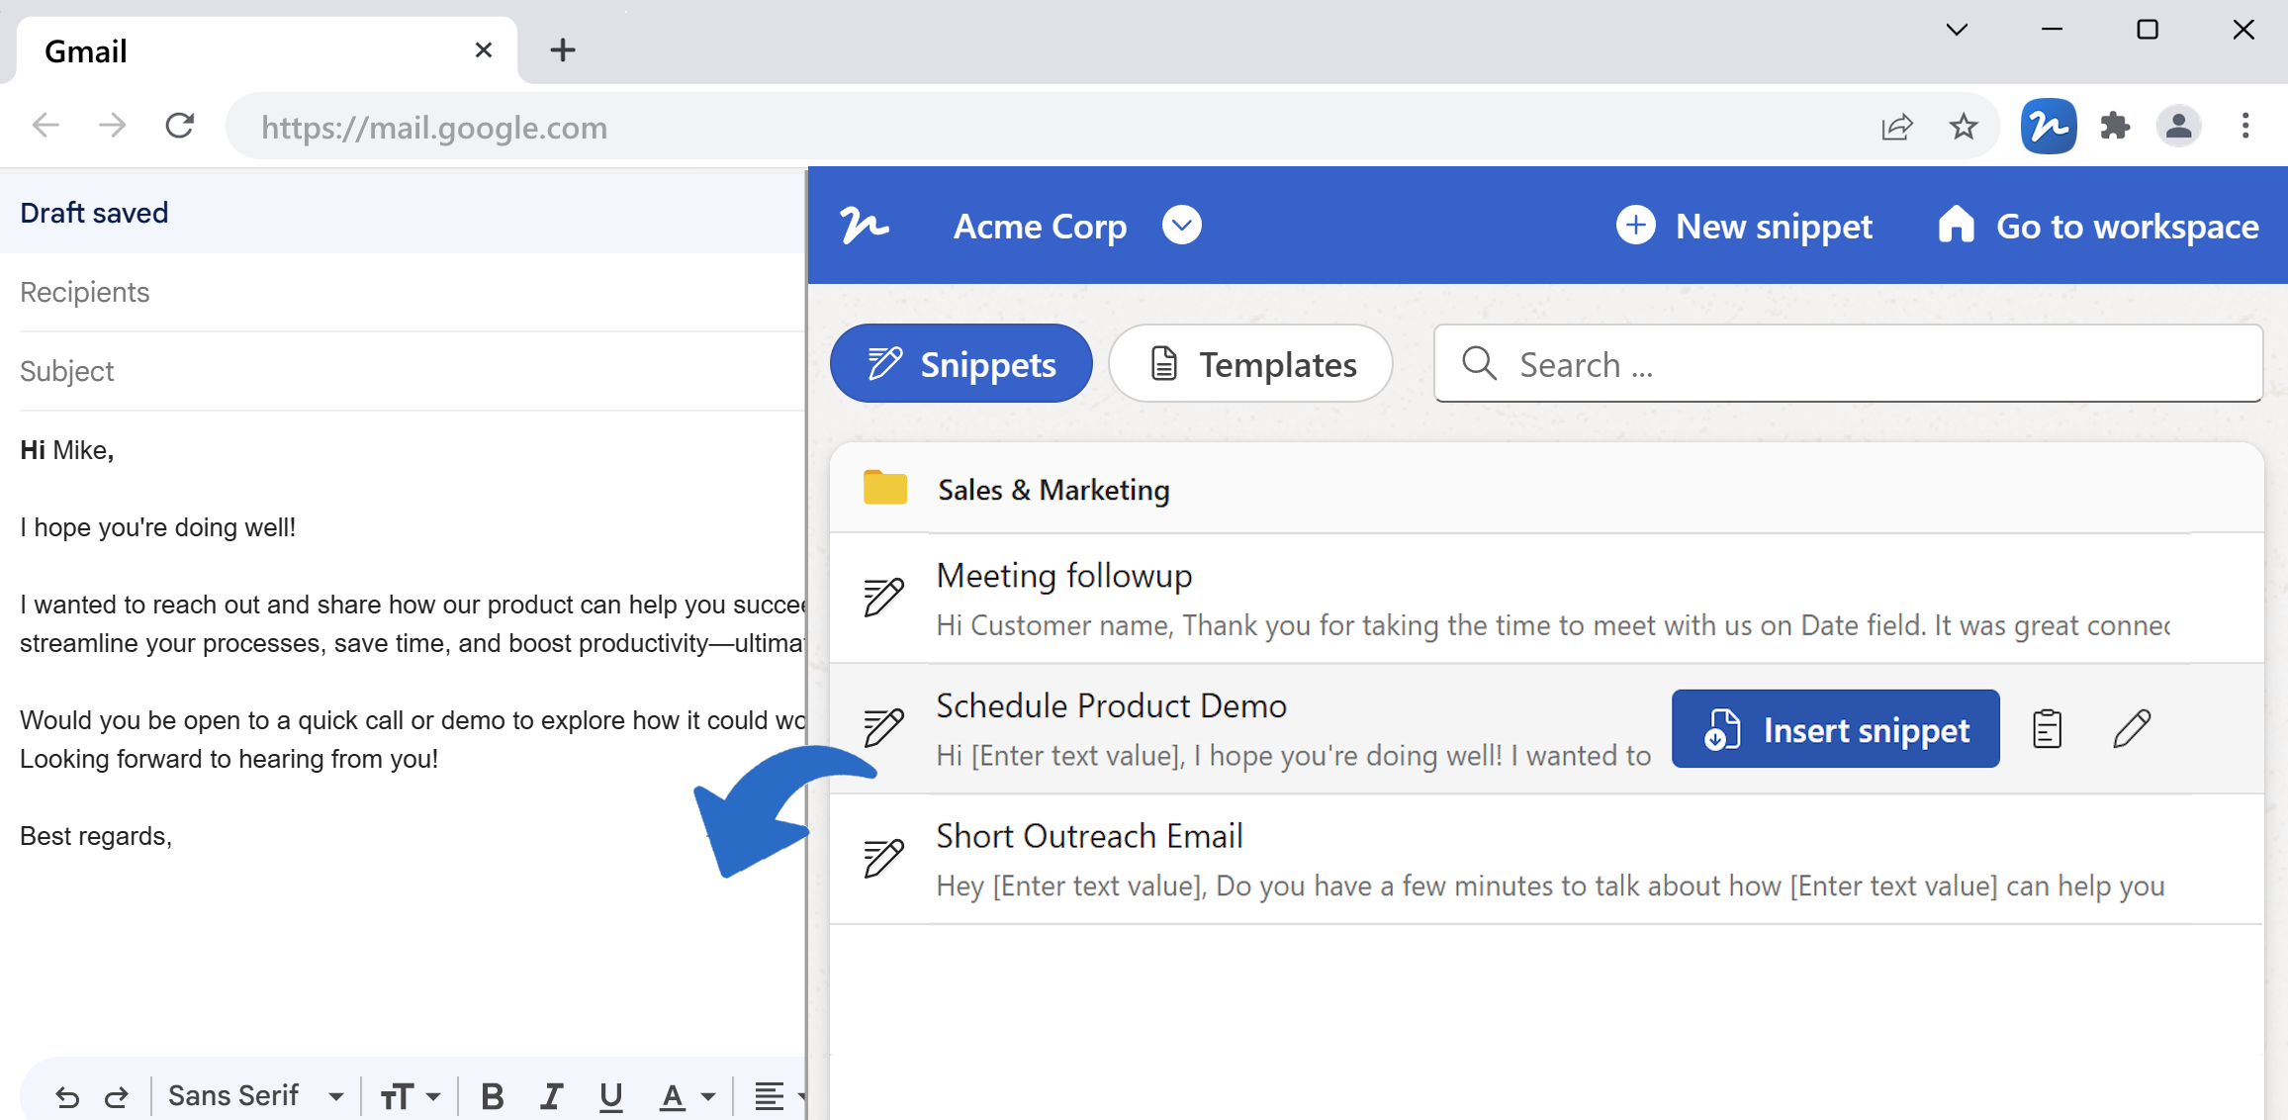Viewport: 2288px width, 1120px height.
Task: Reload the Gmail page
Action: 180,127
